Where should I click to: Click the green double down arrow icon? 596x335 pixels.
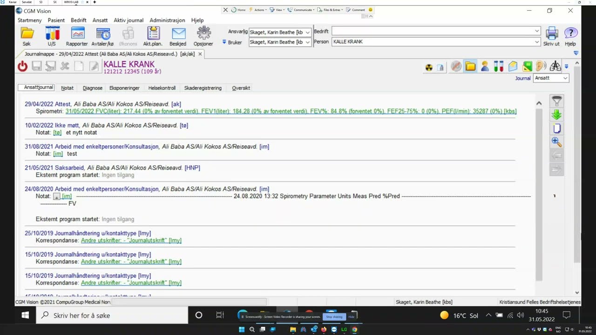(556, 114)
